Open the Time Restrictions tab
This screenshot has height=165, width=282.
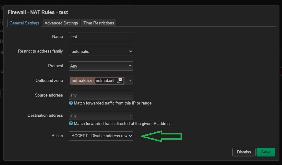tap(99, 23)
